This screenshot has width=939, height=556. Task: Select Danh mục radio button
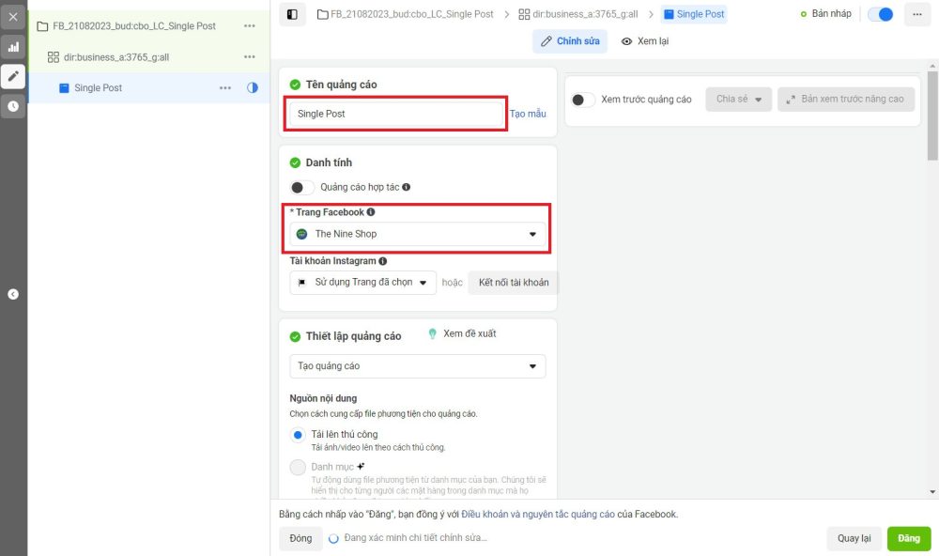(298, 468)
